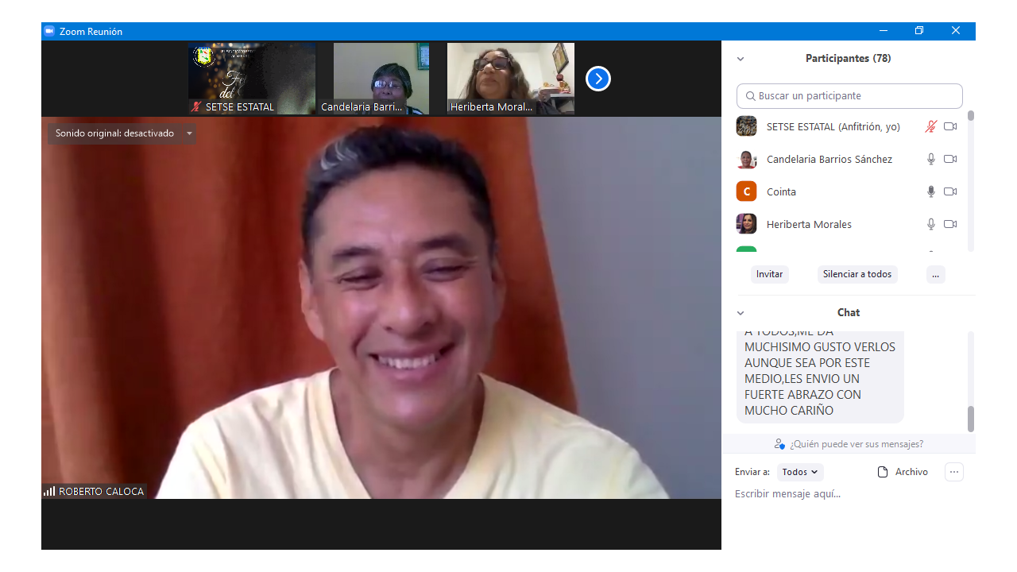
Task: Click the muted mic icon on the SETSE ESTATAL thumbnail
Action: coord(196,106)
